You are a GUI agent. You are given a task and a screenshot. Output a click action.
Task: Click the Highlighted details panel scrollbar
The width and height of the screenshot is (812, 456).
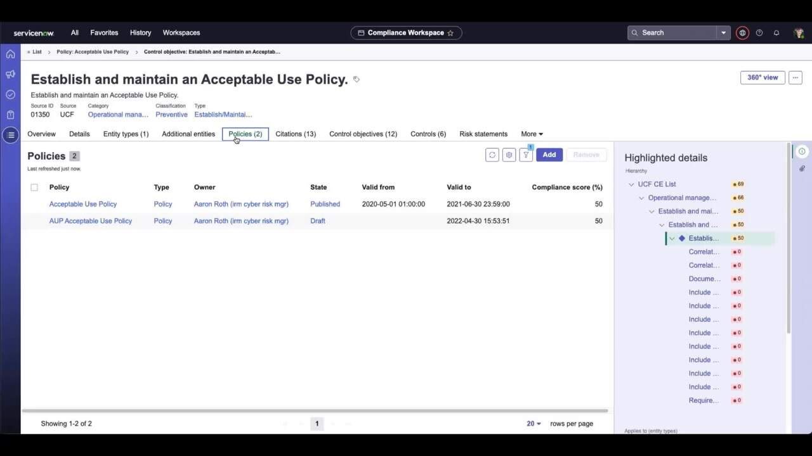coord(789,239)
